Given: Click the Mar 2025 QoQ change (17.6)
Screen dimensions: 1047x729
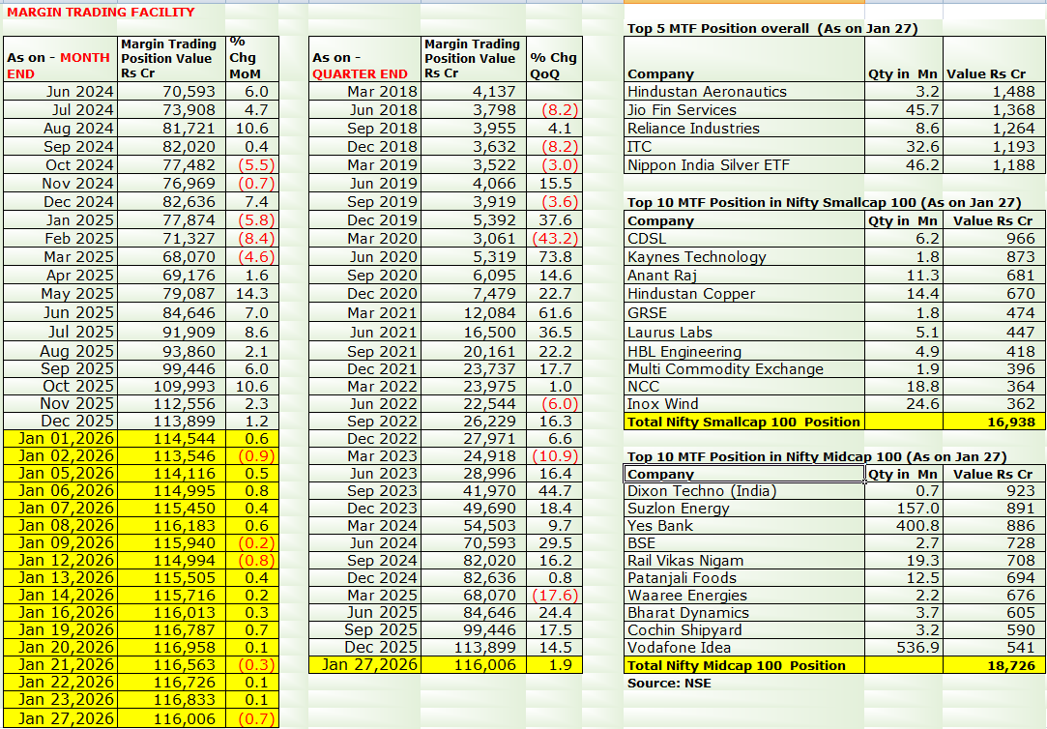Looking at the screenshot, I should pyautogui.click(x=554, y=595).
